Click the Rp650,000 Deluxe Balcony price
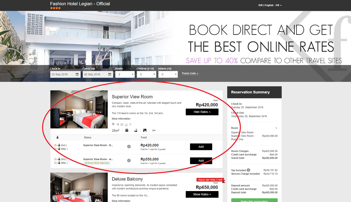The height and width of the screenshot is (202, 351). (207, 187)
